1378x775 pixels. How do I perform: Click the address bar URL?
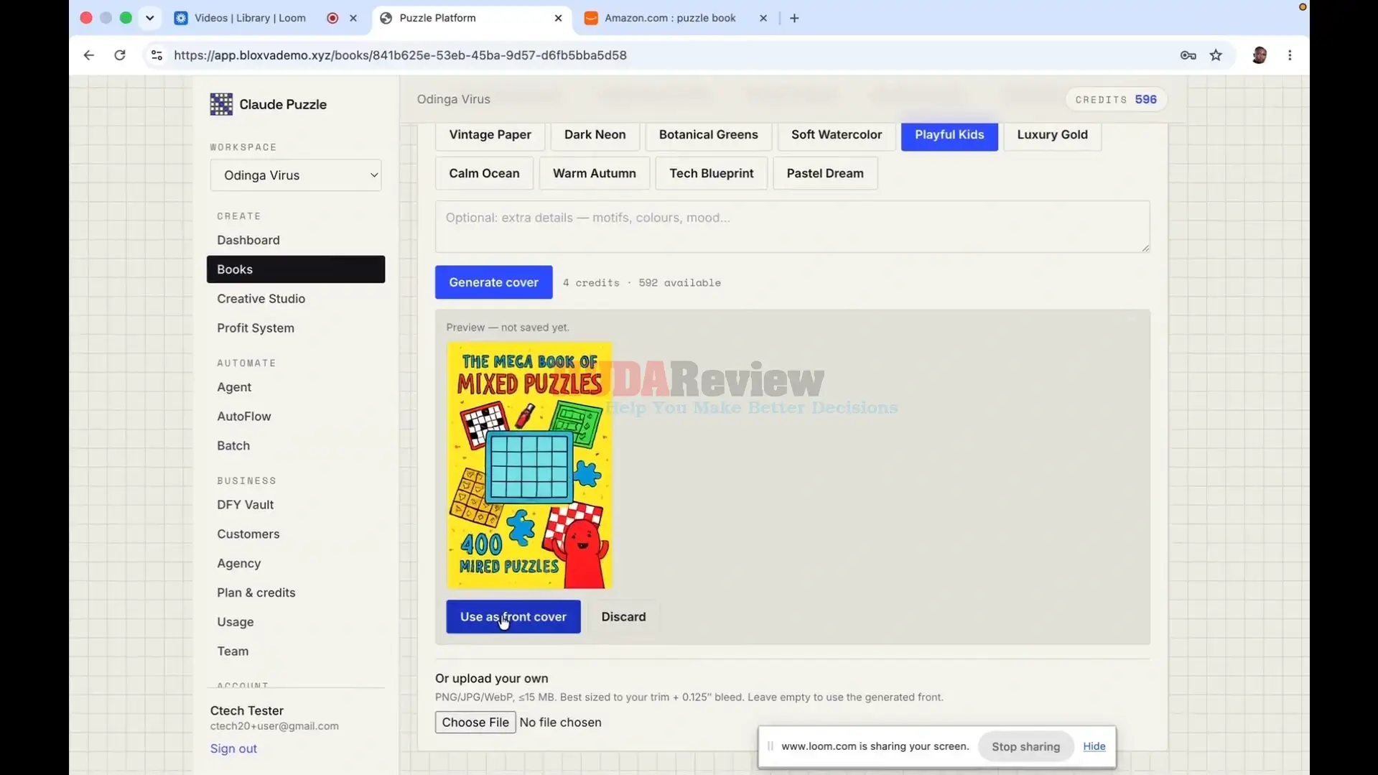pyautogui.click(x=400, y=55)
